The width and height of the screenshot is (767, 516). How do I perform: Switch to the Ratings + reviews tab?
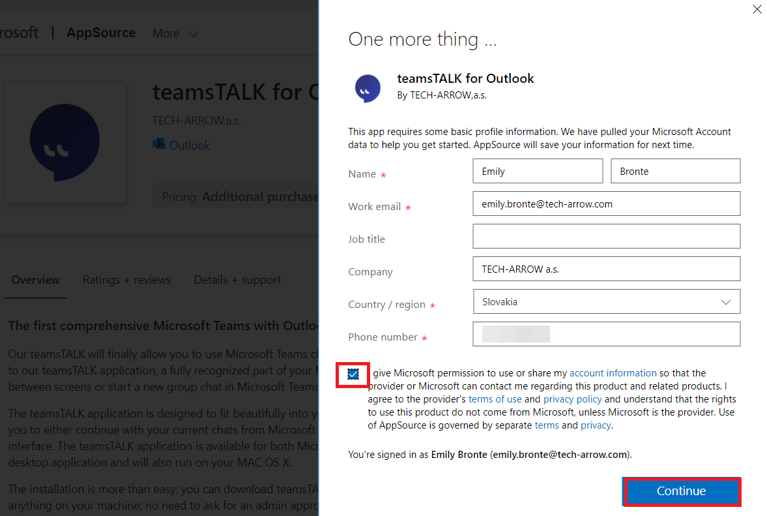tap(126, 280)
